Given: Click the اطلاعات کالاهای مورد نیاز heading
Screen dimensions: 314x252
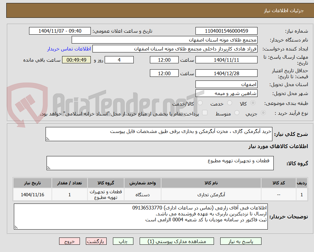Looking at the screenshot, I should (278, 146).
